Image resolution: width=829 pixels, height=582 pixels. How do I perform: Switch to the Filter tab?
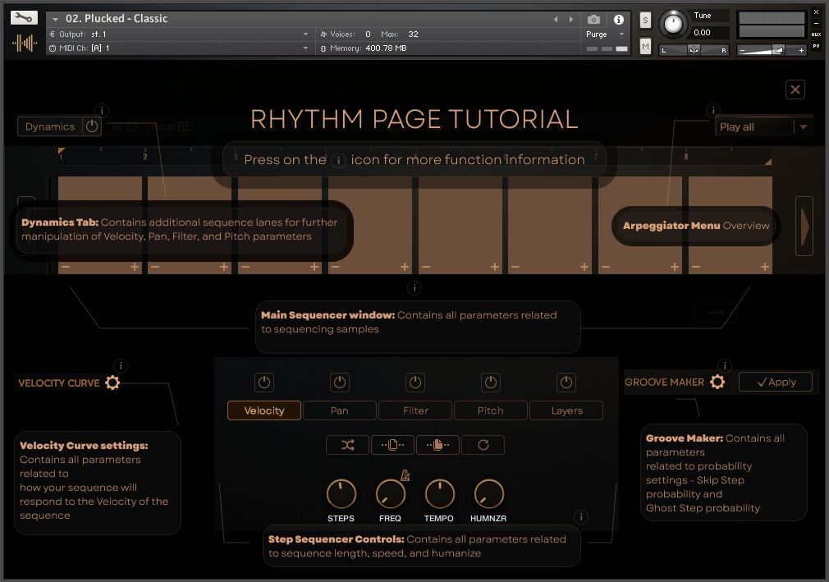tap(415, 410)
